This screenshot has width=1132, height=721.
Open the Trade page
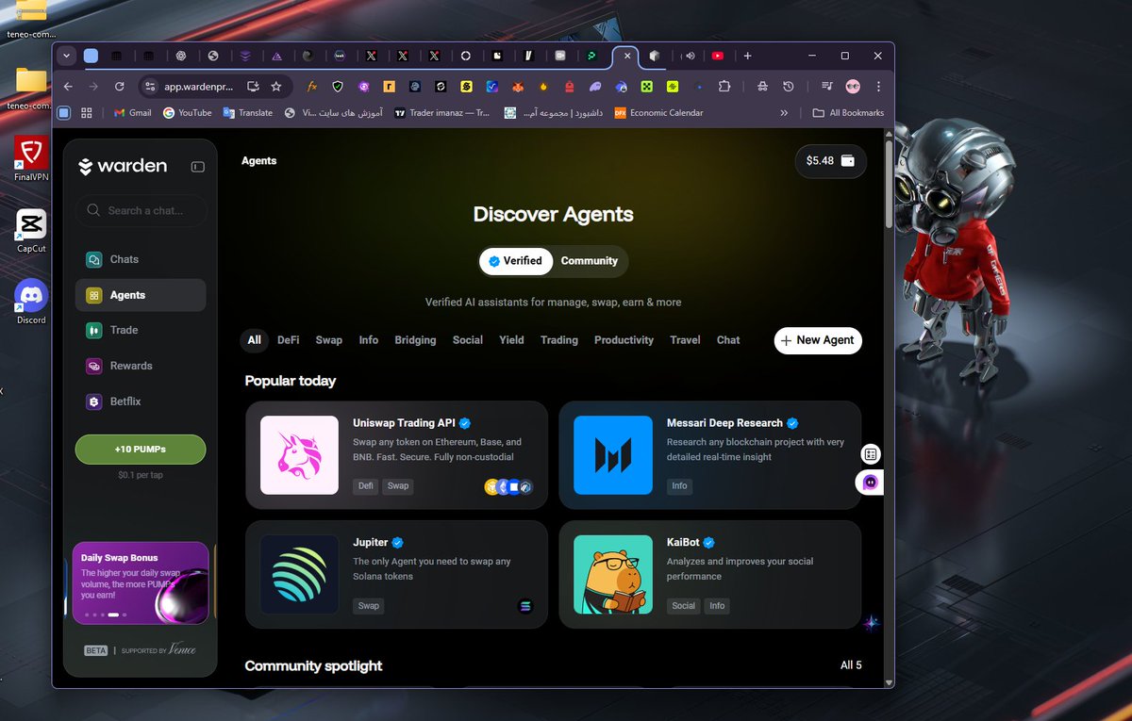pos(141,330)
